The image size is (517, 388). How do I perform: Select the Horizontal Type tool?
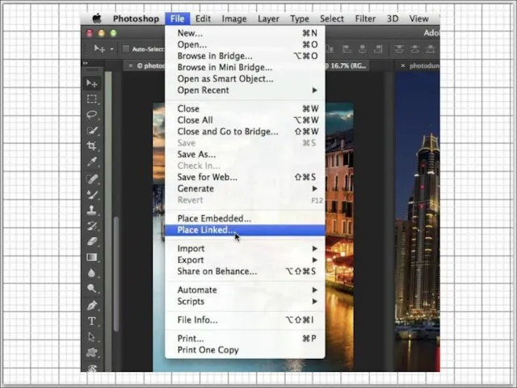[92, 321]
